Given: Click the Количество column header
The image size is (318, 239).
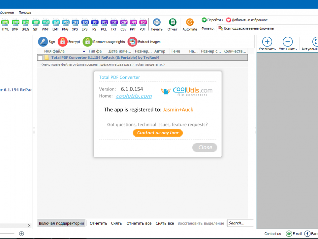Looking at the screenshot, I should [235, 51].
